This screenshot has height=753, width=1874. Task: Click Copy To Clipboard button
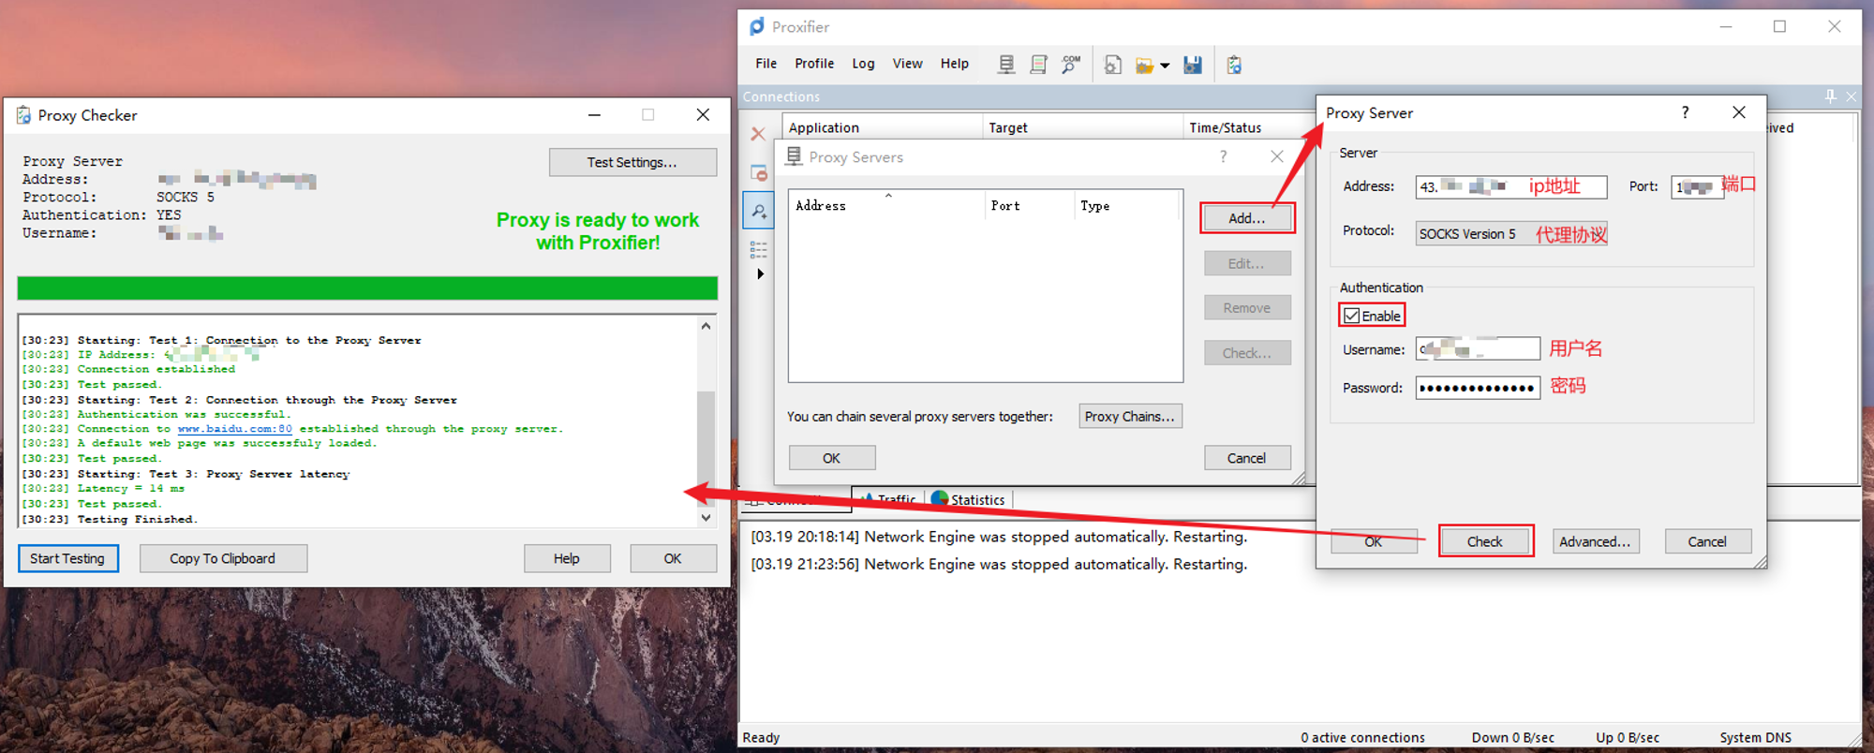[223, 558]
